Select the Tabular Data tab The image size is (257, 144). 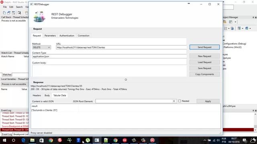60,95
